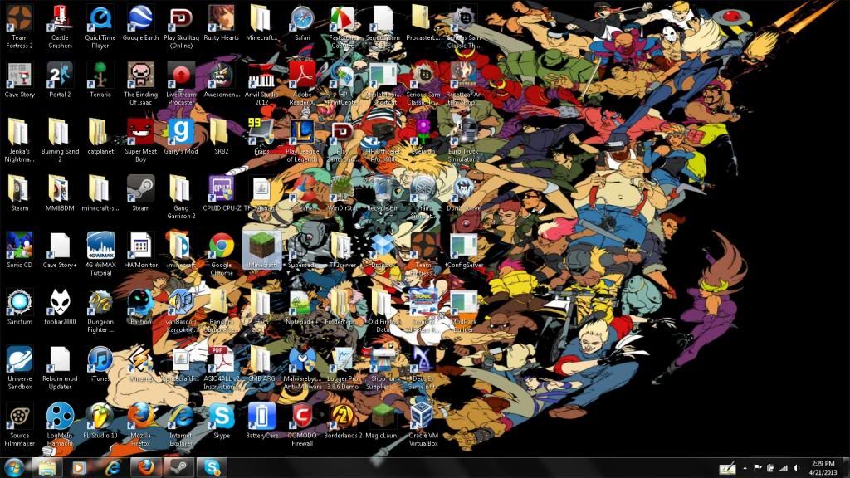Expand the hidden system tray icons arrow

(x=745, y=468)
